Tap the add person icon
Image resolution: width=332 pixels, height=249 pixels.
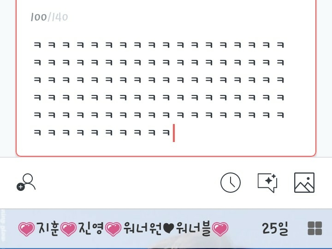click(26, 182)
